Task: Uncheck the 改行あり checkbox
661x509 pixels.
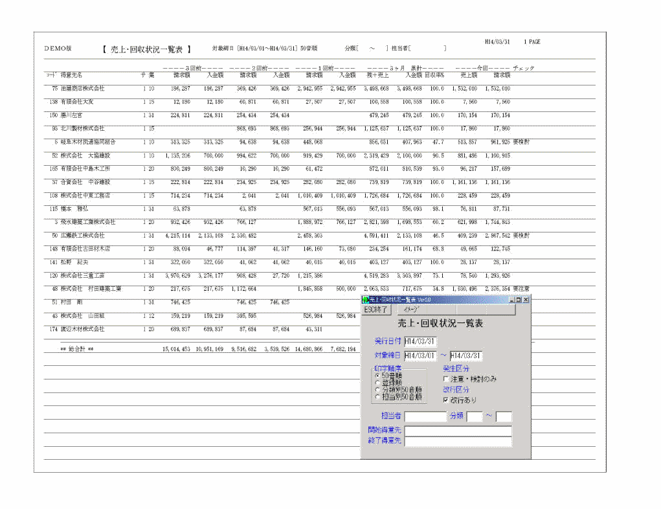Action: [x=446, y=400]
